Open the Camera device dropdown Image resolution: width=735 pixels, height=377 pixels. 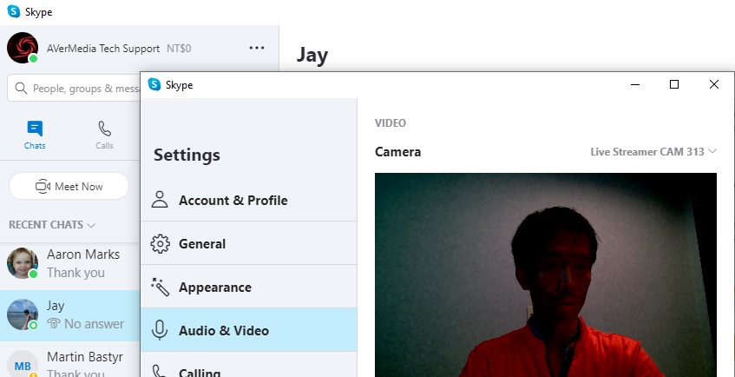point(653,152)
